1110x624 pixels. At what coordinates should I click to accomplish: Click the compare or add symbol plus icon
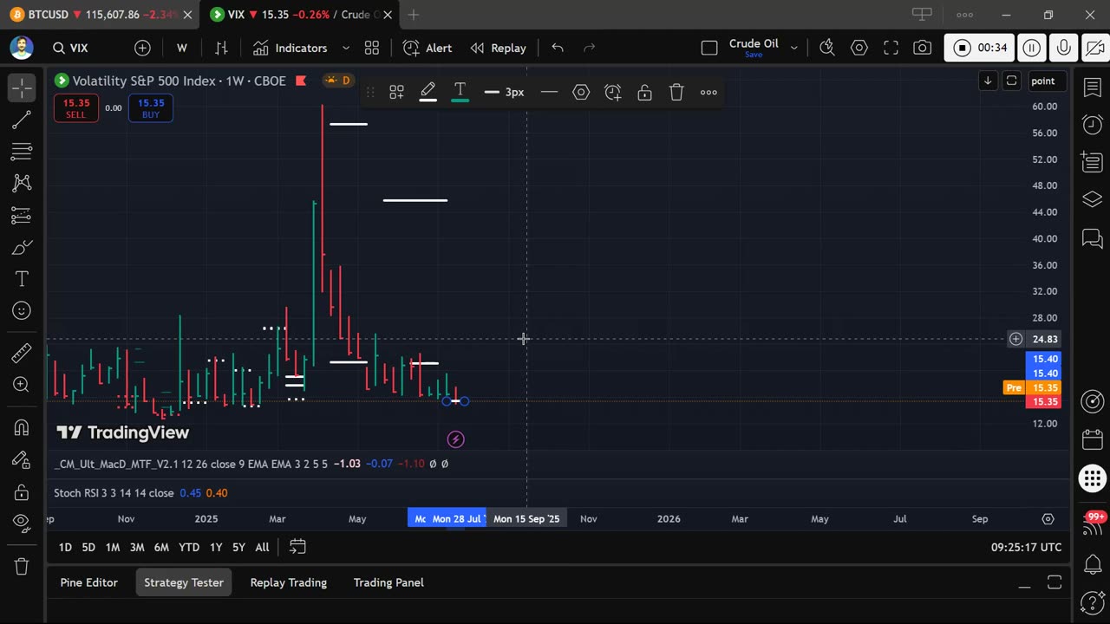point(142,48)
